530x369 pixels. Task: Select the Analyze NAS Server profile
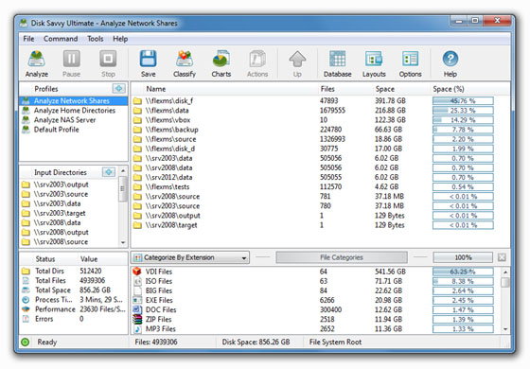[74, 120]
